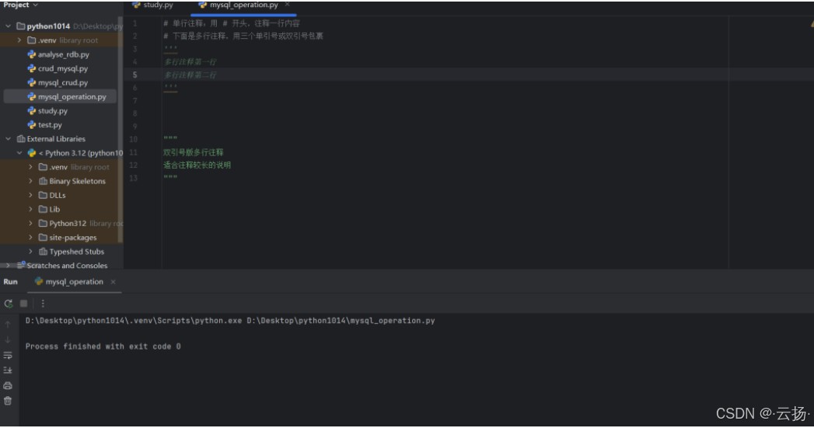Open analyse_rdb.py in project tree
814x428 pixels.
coord(63,54)
